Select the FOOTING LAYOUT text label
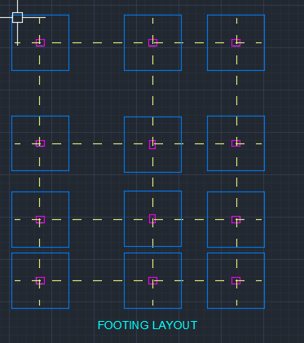Screen dimensions: 304x343 [148, 325]
